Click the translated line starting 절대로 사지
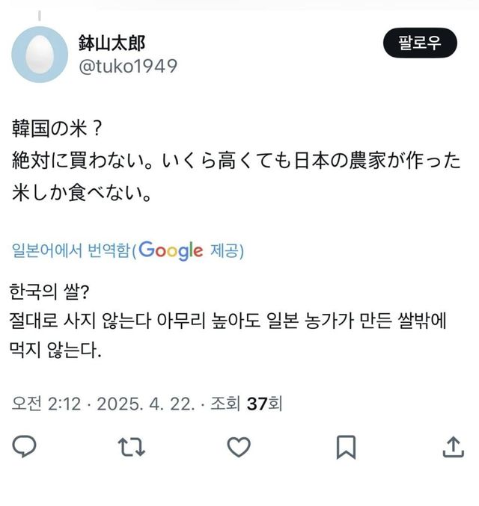Image resolution: width=479 pixels, height=506 pixels. pyautogui.click(x=228, y=320)
